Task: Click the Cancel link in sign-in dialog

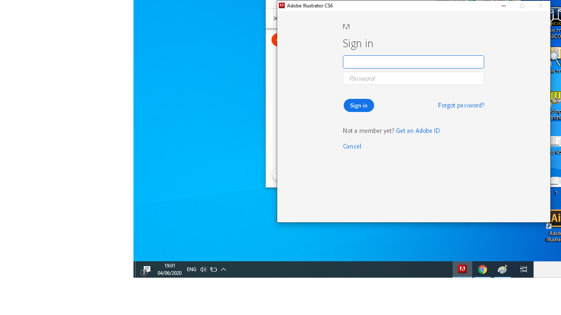Action: [x=352, y=146]
